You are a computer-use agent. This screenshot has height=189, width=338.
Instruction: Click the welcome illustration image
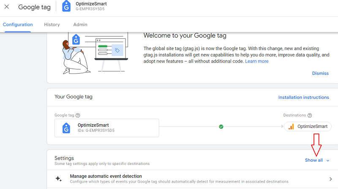tap(95, 53)
